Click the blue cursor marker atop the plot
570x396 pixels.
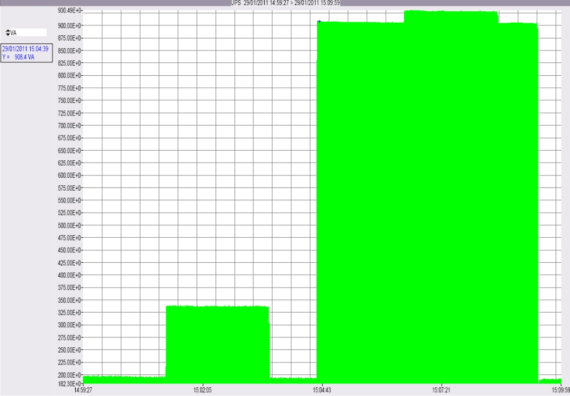pos(319,22)
